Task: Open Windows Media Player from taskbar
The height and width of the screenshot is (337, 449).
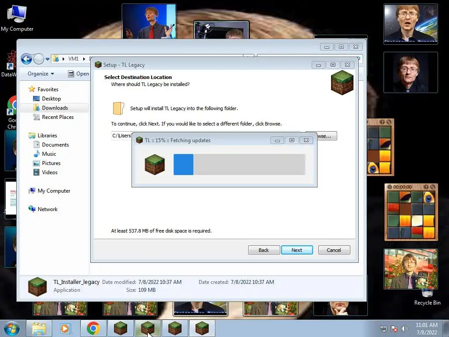Action: point(66,328)
